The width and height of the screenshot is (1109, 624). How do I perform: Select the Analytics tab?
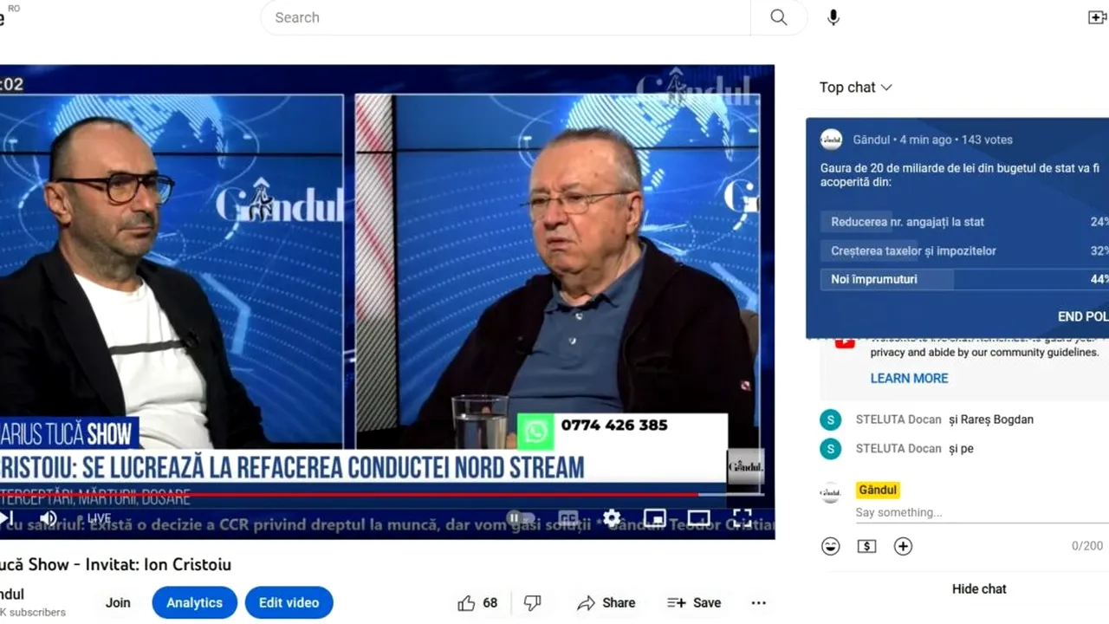pos(194,602)
